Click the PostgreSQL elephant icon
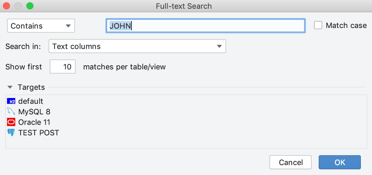The height and width of the screenshot is (175, 372). click(11, 133)
